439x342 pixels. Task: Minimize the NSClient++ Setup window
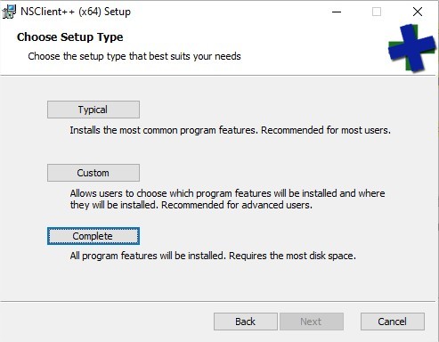(337, 12)
